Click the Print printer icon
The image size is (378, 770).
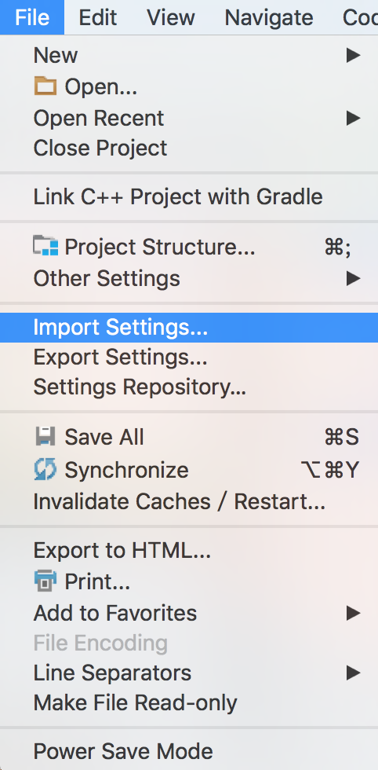coord(45,581)
